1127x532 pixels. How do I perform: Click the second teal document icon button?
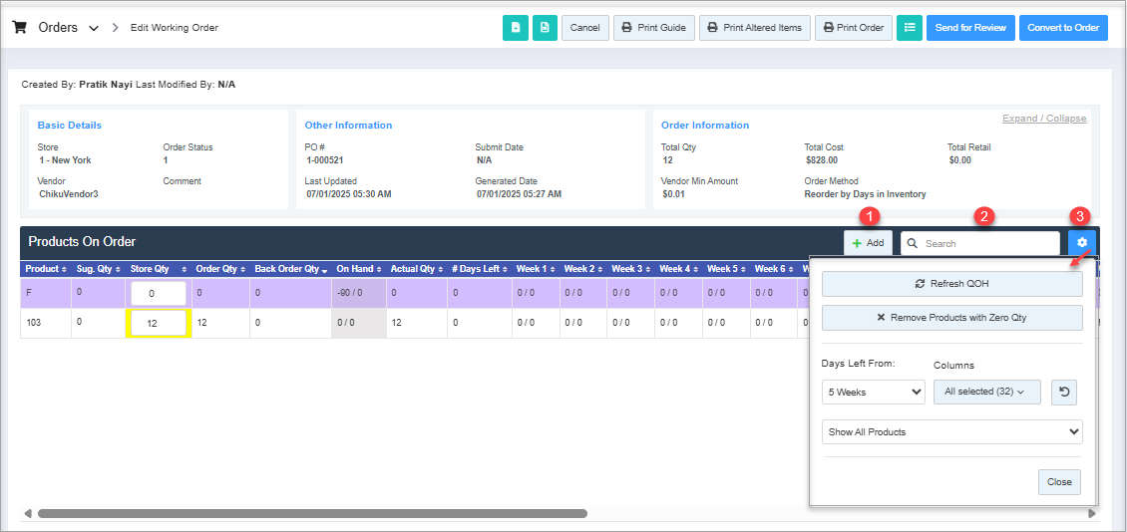point(545,28)
